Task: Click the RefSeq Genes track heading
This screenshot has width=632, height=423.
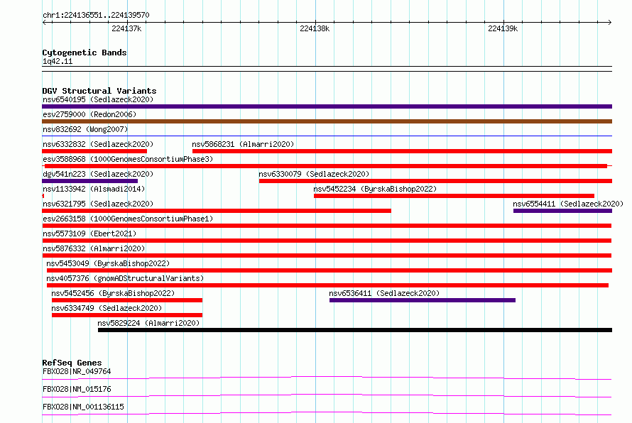Action: click(x=72, y=363)
